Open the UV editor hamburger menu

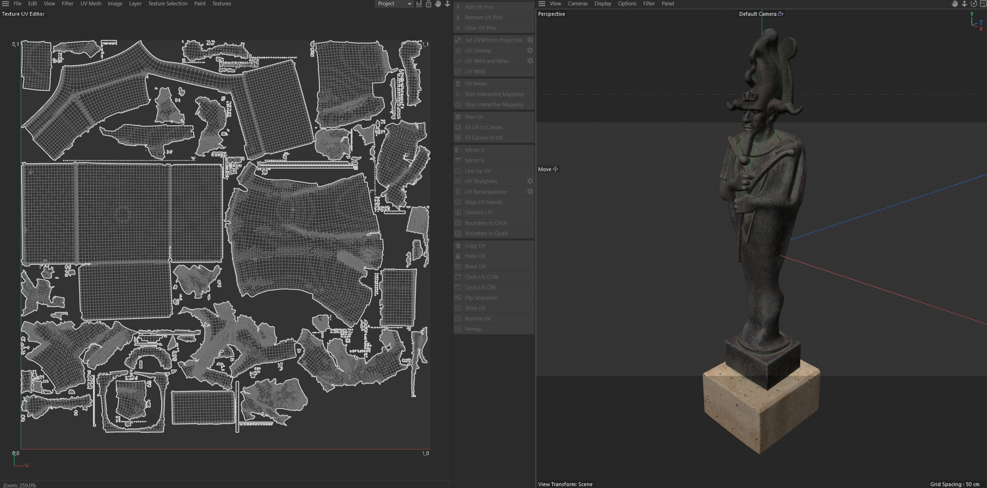point(5,3)
